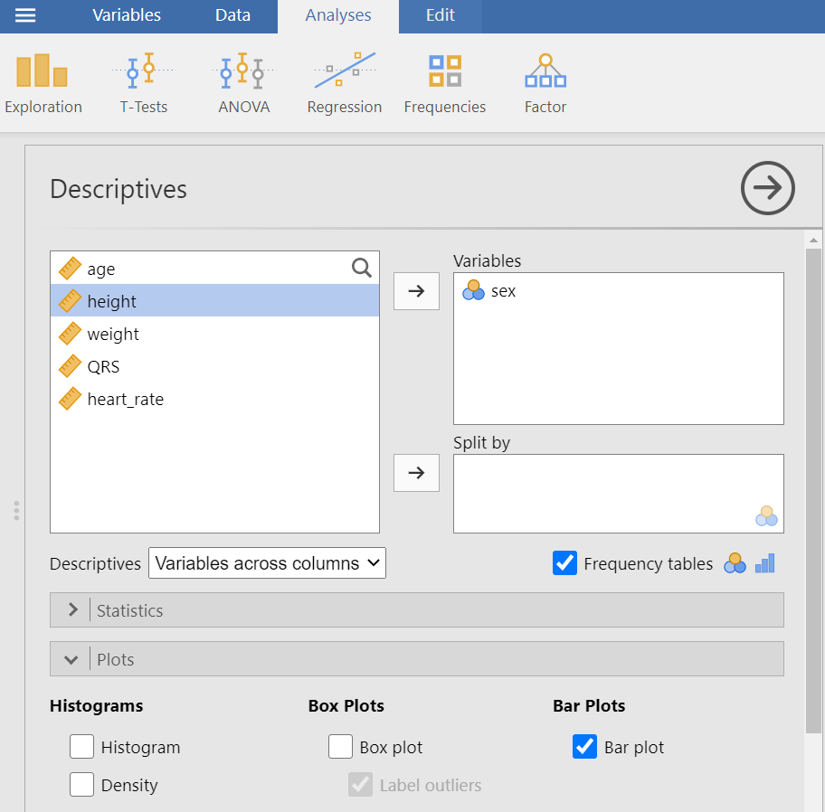This screenshot has height=812, width=825.
Task: Open the ANOVA analysis menu
Action: (243, 83)
